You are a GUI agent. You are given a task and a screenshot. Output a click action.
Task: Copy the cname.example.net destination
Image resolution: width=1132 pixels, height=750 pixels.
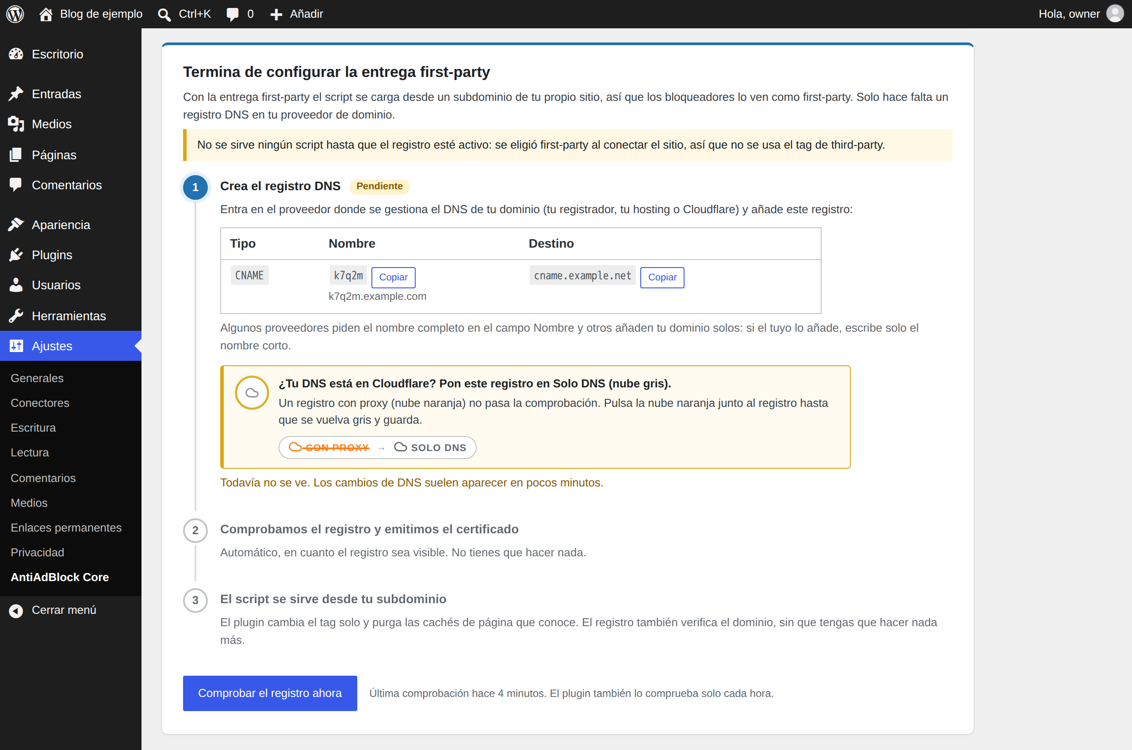tap(662, 277)
